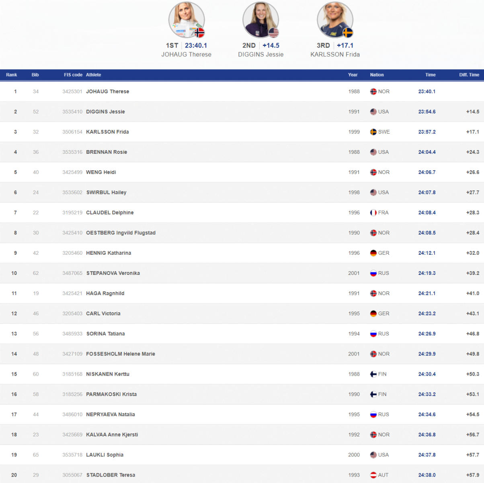This screenshot has height=483, width=484.
Task: Click Frida Karlsson's podium photo
Action: click(335, 20)
